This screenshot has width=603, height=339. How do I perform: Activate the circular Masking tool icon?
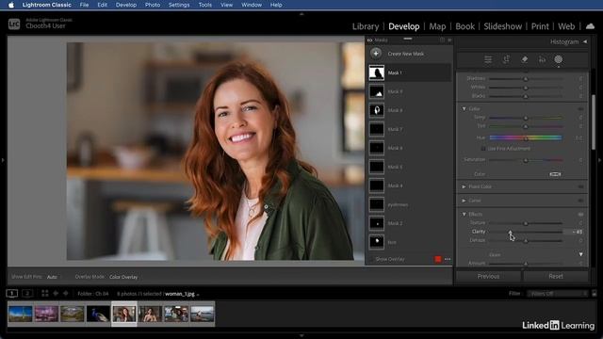coord(559,59)
